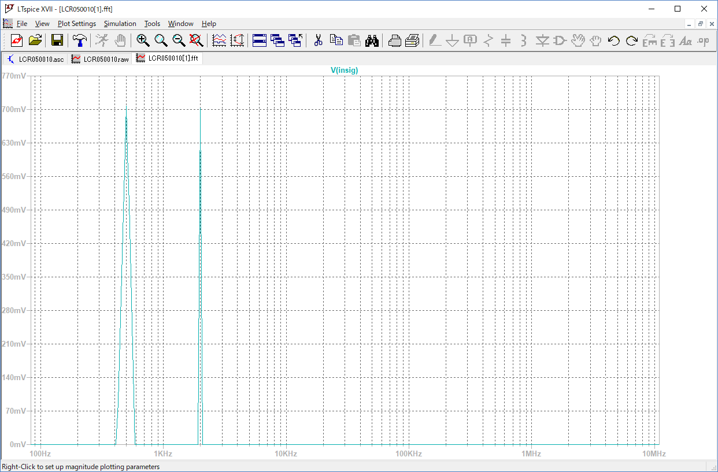Restore down the inner document window
The height and width of the screenshot is (472, 718).
pos(700,24)
